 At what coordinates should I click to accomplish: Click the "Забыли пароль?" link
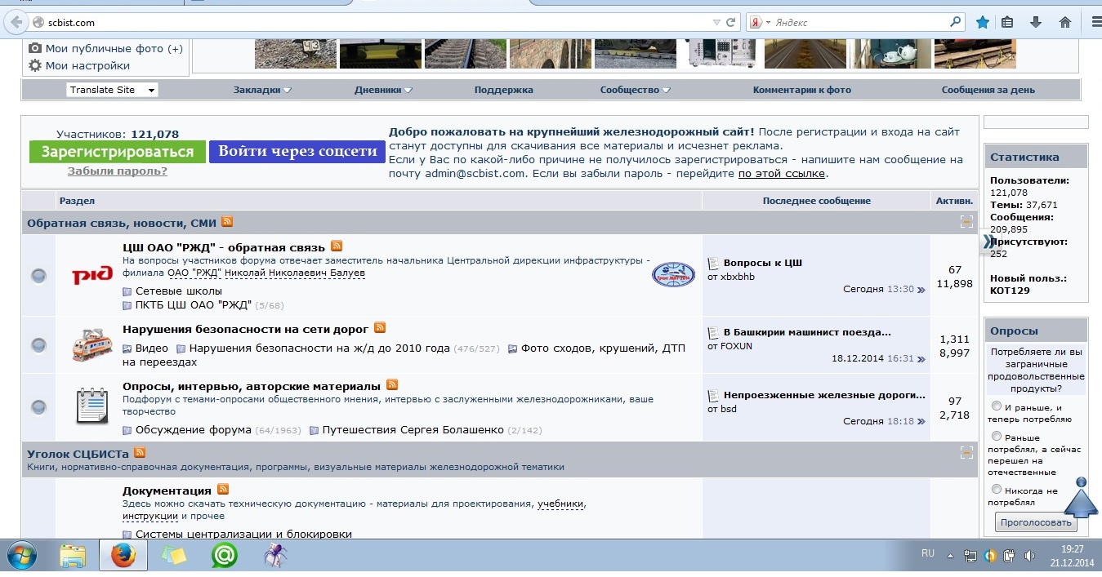(x=117, y=171)
